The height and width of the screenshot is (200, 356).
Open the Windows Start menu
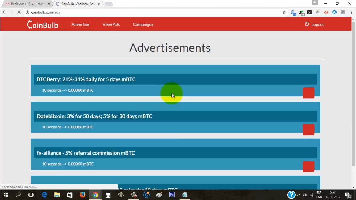point(6,195)
